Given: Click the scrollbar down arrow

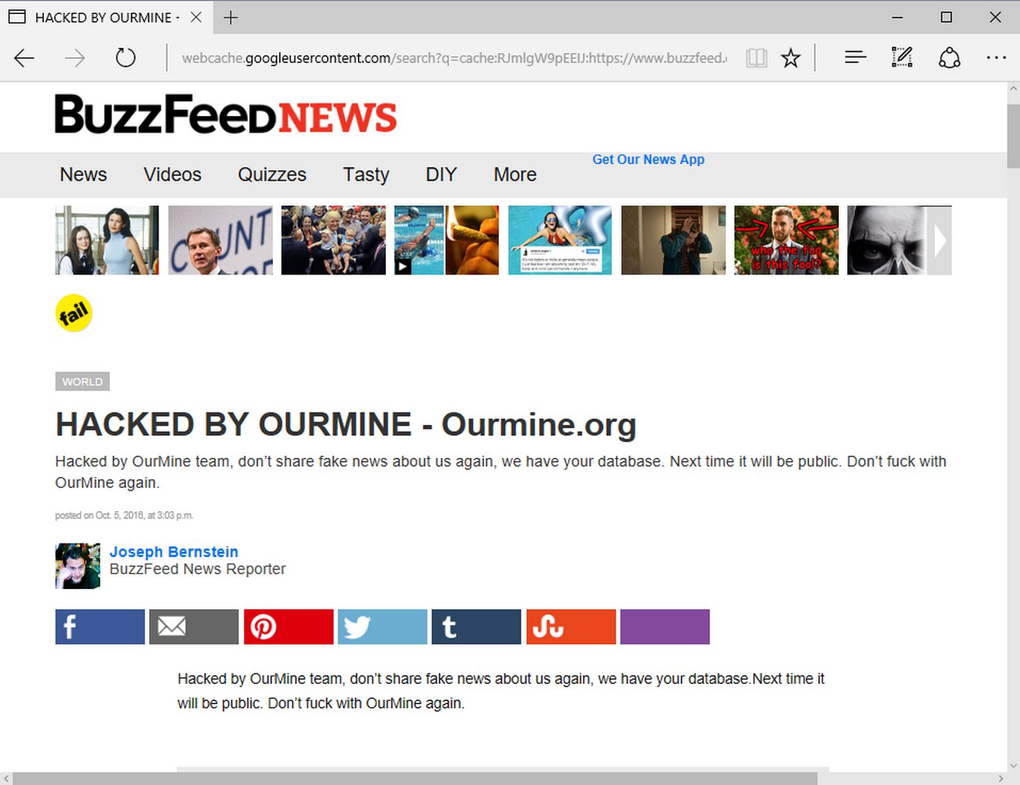Looking at the screenshot, I should (x=1013, y=765).
